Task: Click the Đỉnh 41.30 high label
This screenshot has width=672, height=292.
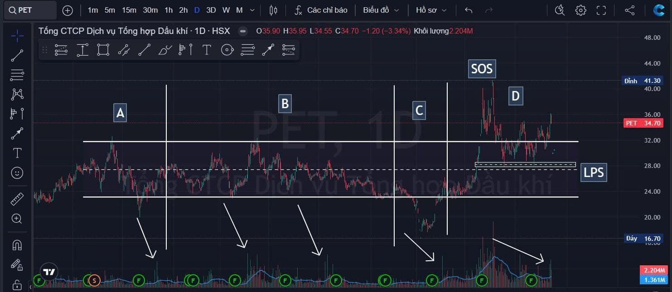Action: tap(643, 81)
